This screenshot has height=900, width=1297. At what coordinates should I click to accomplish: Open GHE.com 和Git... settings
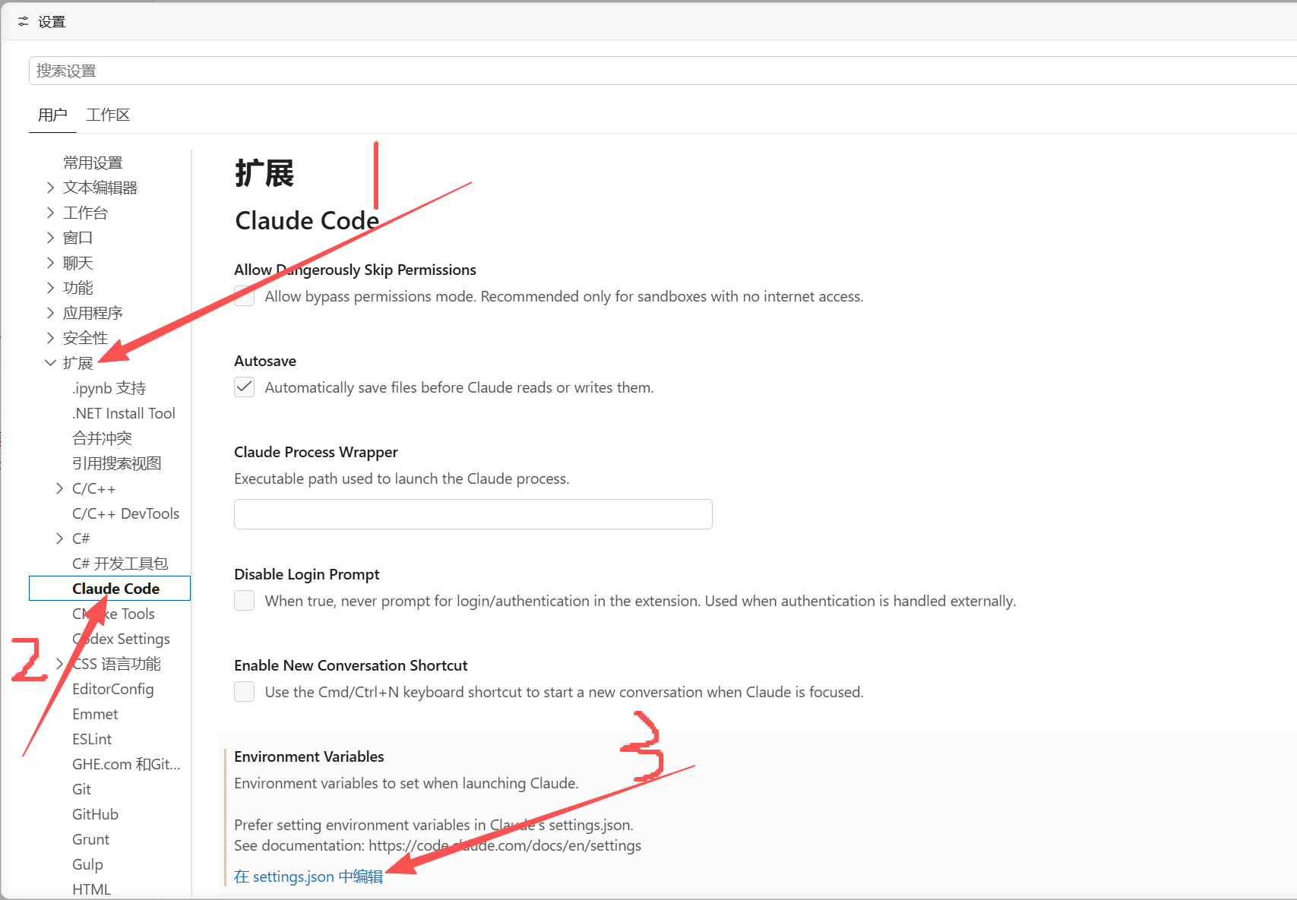(126, 764)
